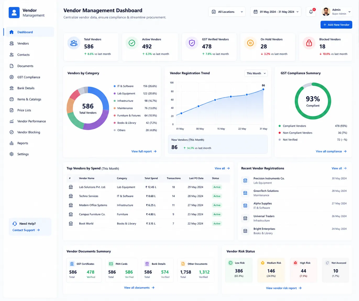Click the Other Documents icon
Image resolution: width=359 pixels, height=301 pixels.
pyautogui.click(x=183, y=264)
